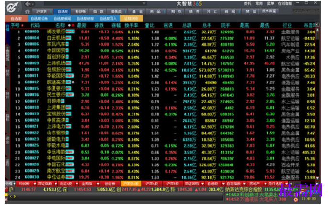Open 在线客服 at top right
Screen dimensions: 332x205
click(285, 4)
